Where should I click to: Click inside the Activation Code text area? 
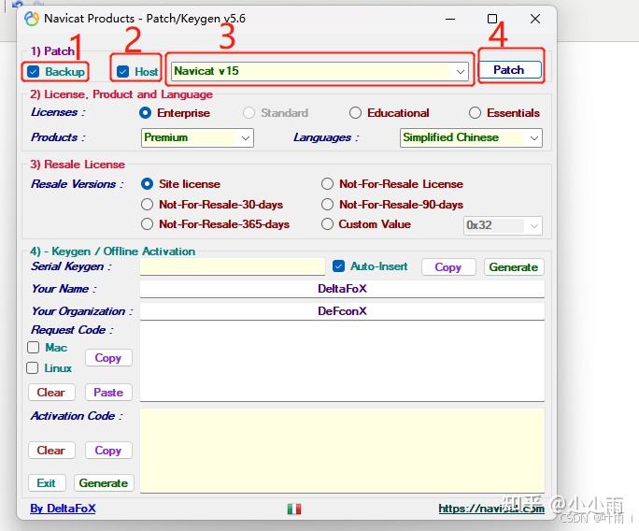pyautogui.click(x=342, y=451)
